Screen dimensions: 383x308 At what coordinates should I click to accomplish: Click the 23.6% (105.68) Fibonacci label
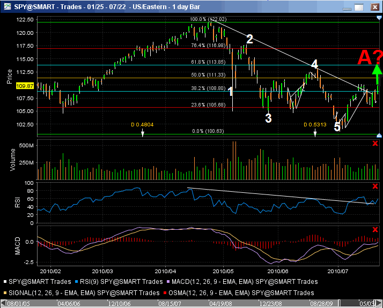coord(208,105)
